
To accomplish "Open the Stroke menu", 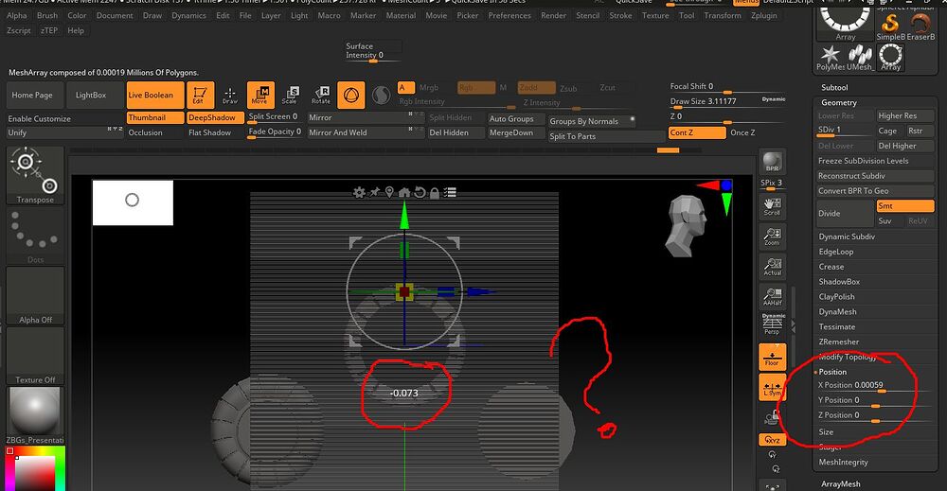I will (620, 16).
